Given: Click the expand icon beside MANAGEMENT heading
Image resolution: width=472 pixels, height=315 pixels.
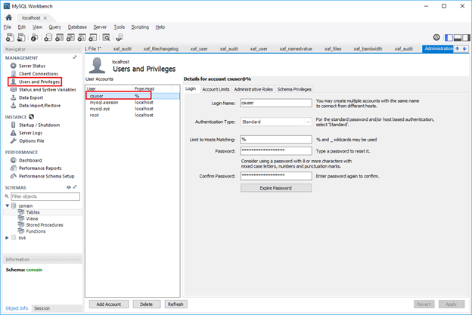Looking at the screenshot, I should coord(75,57).
